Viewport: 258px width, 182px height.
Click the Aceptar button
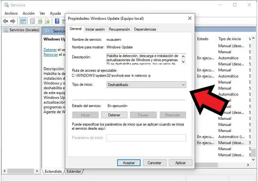point(129,163)
